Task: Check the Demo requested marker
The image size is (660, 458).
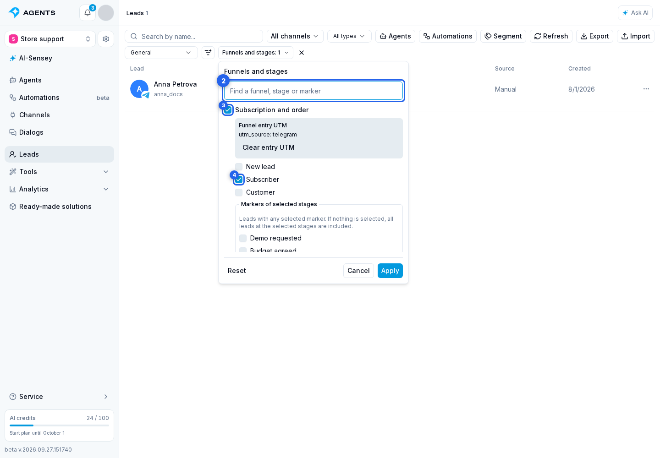Action: click(243, 238)
